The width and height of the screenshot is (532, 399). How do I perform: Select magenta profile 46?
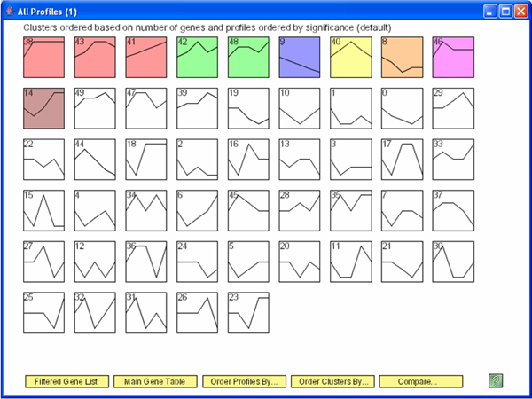pos(452,57)
